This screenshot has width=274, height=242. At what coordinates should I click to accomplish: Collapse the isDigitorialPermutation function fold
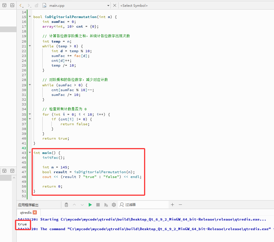pos(30,17)
